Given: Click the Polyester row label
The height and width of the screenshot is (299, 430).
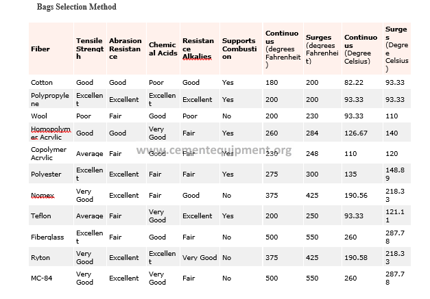Looking at the screenshot, I should point(46,174).
